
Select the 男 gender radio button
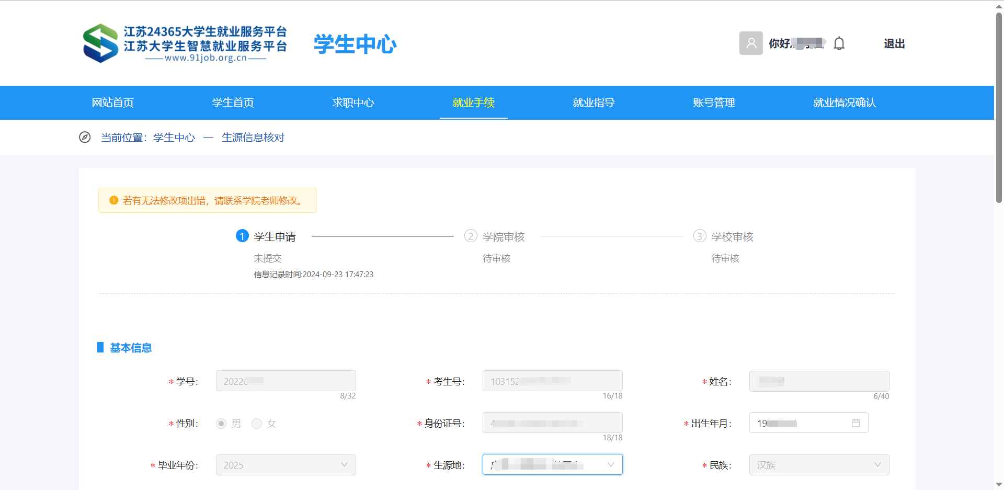tap(221, 424)
